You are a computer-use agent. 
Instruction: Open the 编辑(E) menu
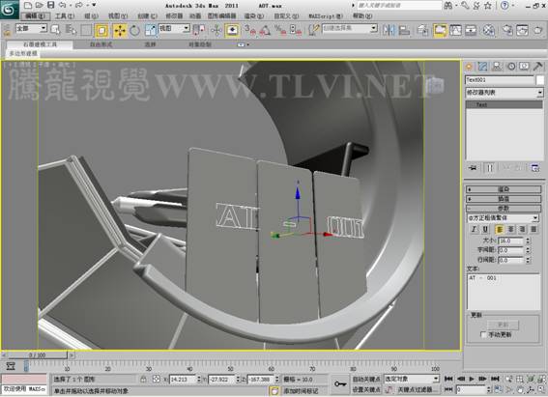pyautogui.click(x=36, y=16)
